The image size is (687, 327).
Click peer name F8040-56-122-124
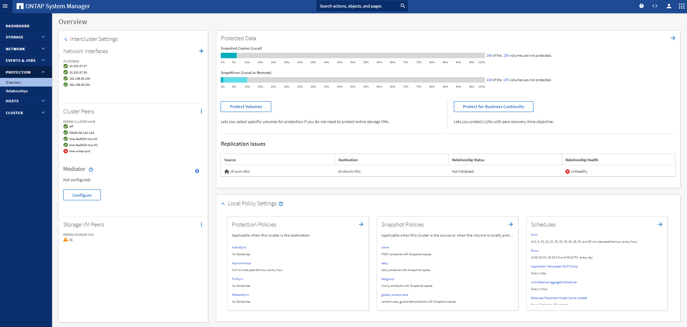tap(81, 133)
